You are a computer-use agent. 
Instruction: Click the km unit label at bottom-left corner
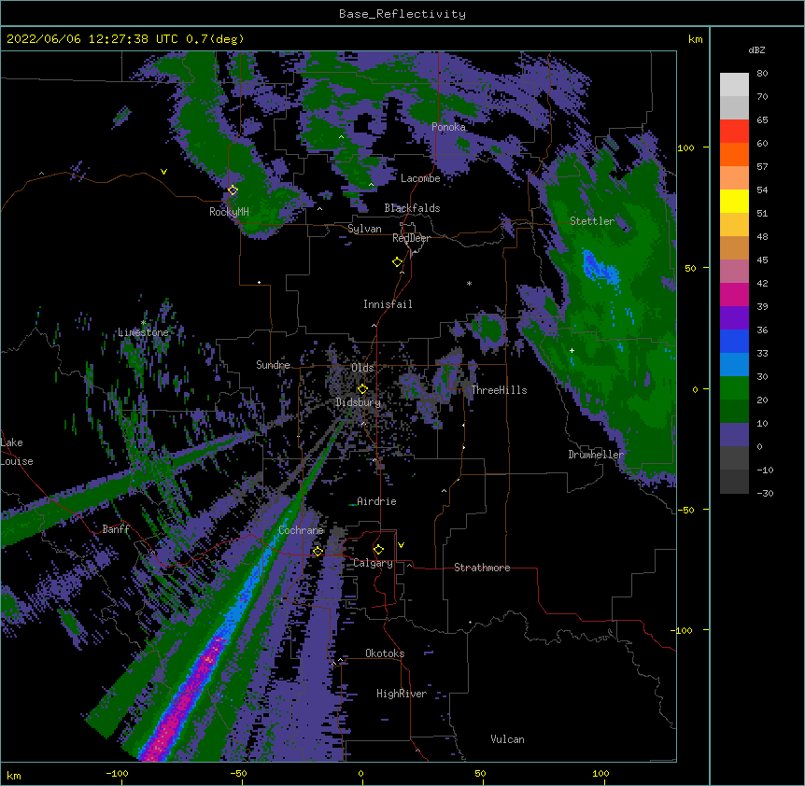coord(14,776)
